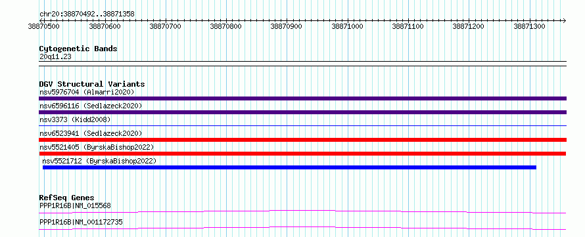Screen dimensions: 585x237
Task: Open variant nsv5521405 (ByrskaBishop2022) label
Action: [97, 147]
